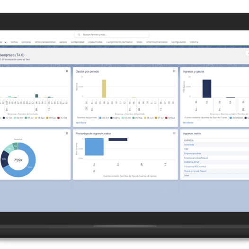Viewport: 249px width, 249px height.
Task: Open the Otras transacciones tab
Action: pos(45,42)
